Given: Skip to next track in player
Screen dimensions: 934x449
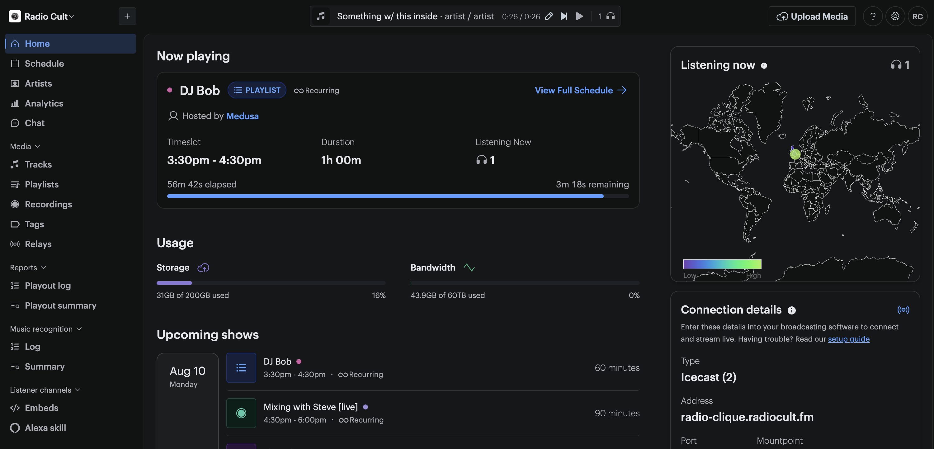Looking at the screenshot, I should coord(564,16).
